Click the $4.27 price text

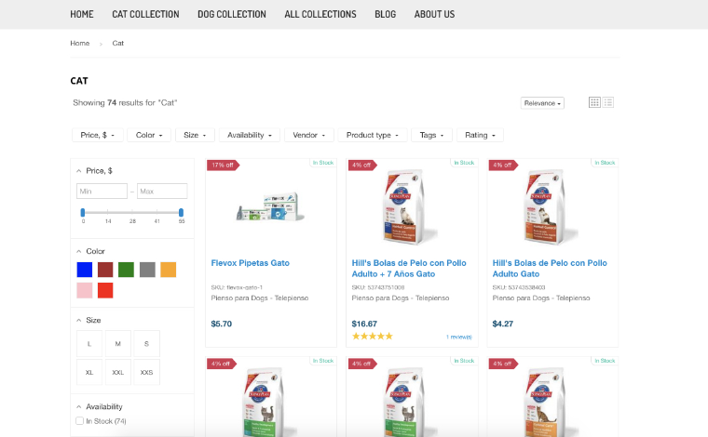point(502,324)
